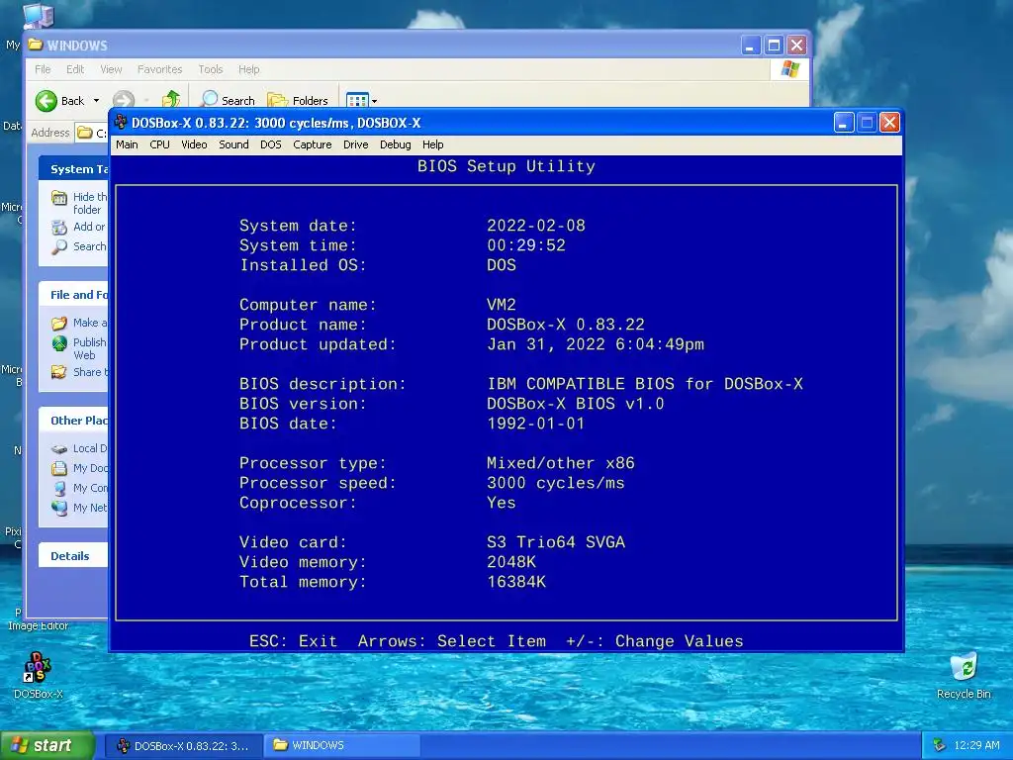
Task: Click the DOSBox-X title bar icon
Action: (121, 122)
